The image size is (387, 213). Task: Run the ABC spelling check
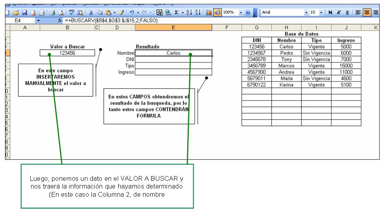(x=71, y=12)
